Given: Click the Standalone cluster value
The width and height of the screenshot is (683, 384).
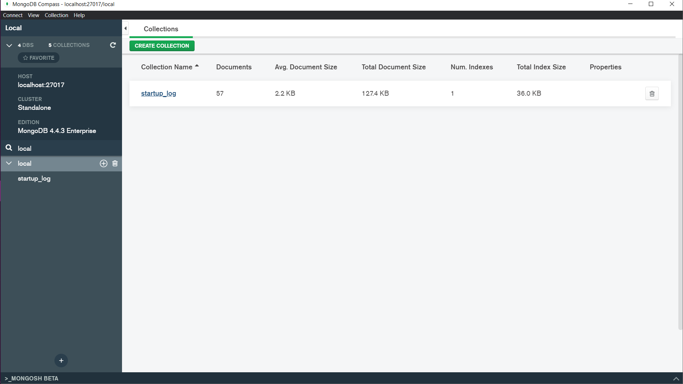Looking at the screenshot, I should click(x=35, y=108).
